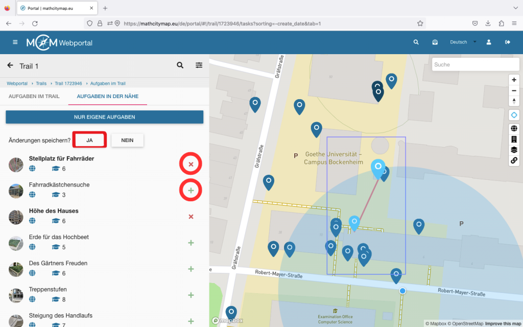Go back using Trail 1 arrow
The width and height of the screenshot is (523, 327).
[10, 65]
